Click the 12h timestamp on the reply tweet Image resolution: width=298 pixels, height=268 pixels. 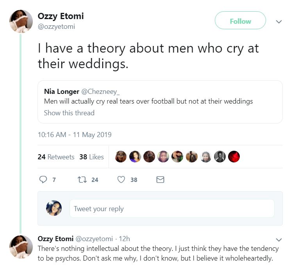click(124, 238)
